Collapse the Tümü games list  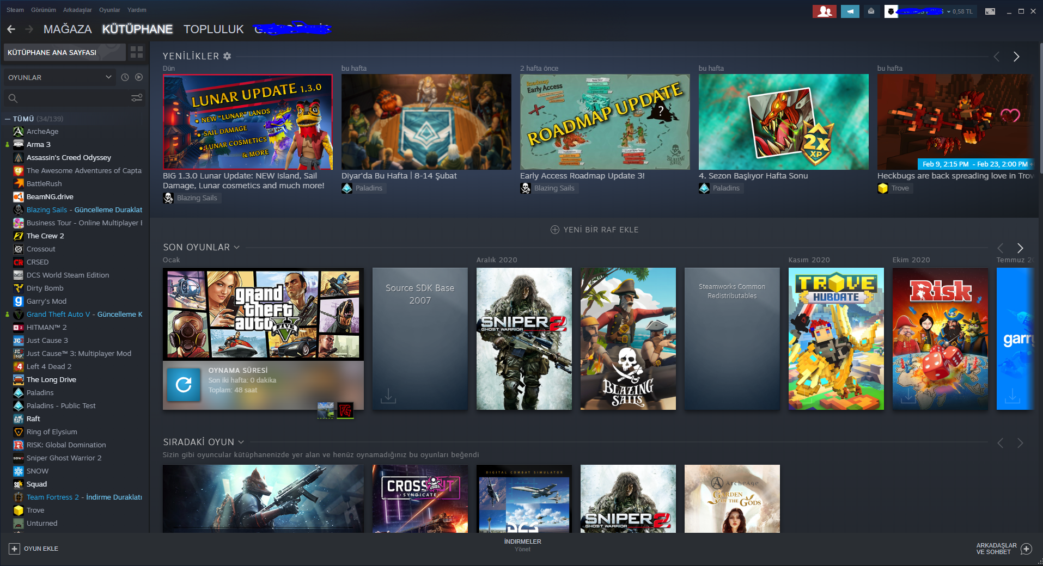pyautogui.click(x=8, y=119)
